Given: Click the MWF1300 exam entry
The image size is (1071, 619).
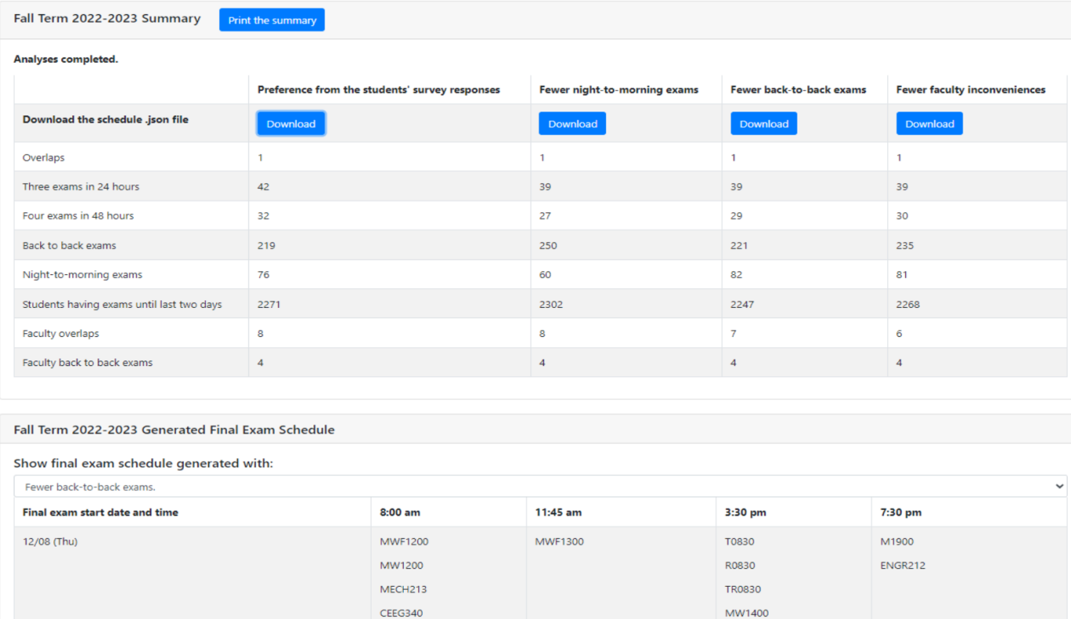Looking at the screenshot, I should click(x=559, y=541).
